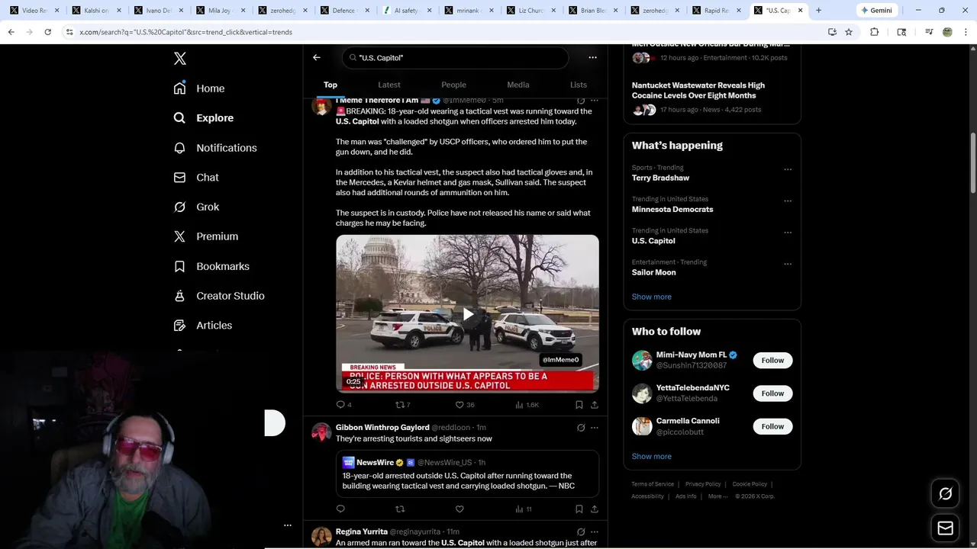This screenshot has height=549, width=977.
Task: Expand the More footer link
Action: point(717,496)
